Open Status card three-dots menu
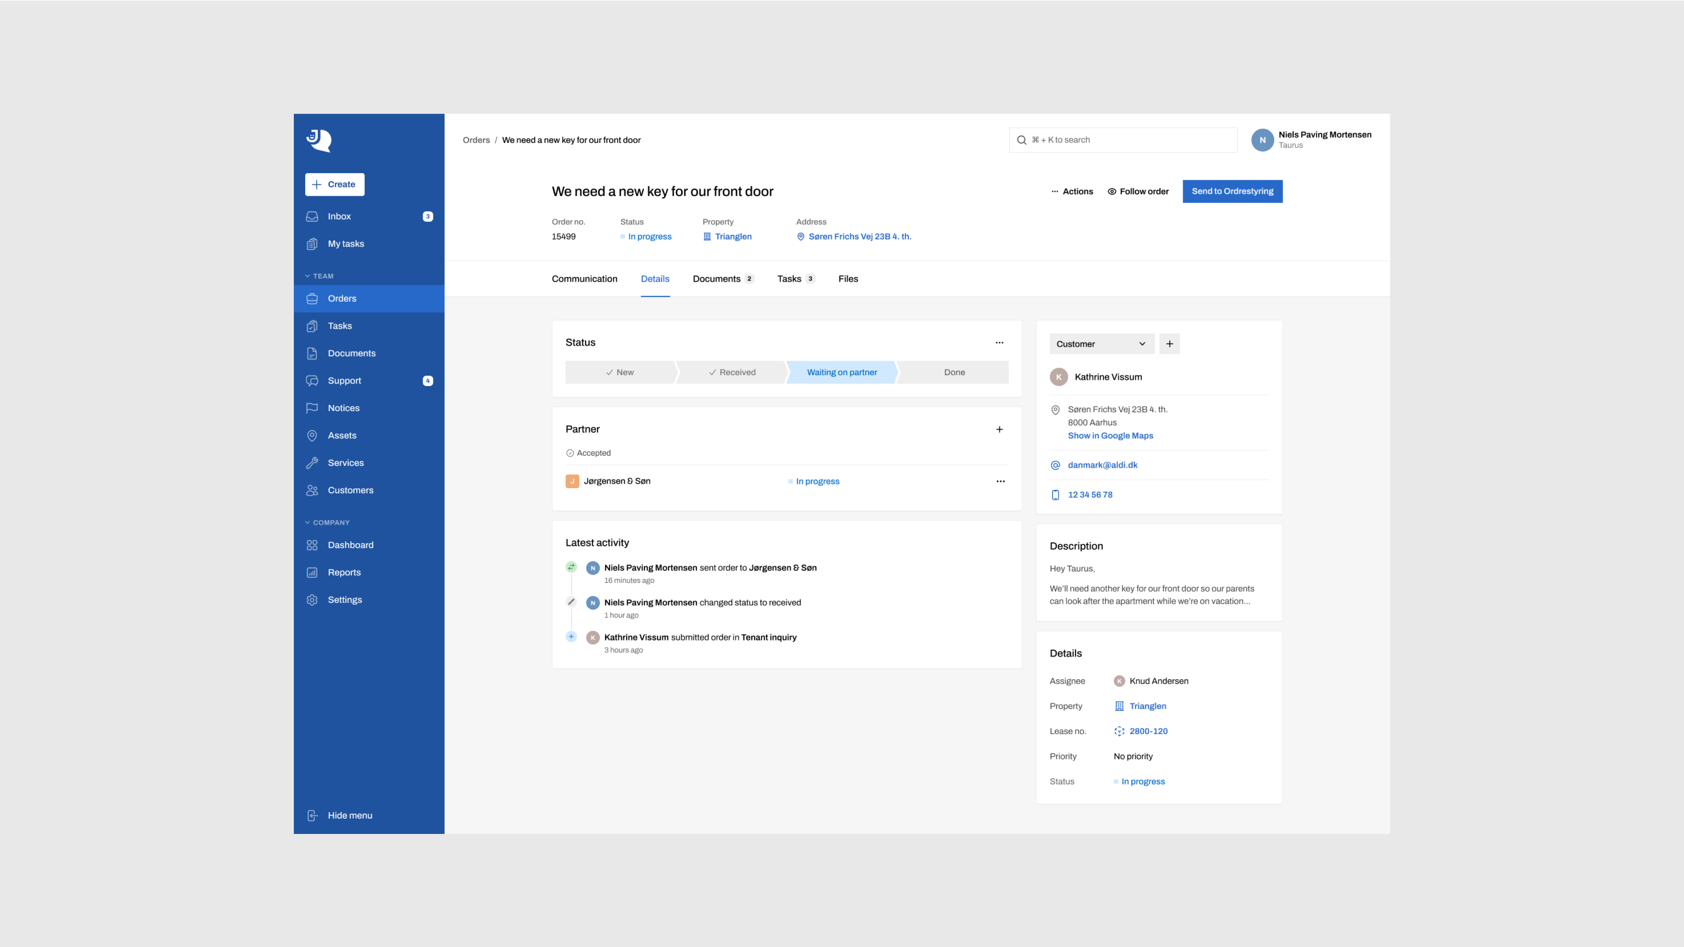This screenshot has height=947, width=1684. 999,342
